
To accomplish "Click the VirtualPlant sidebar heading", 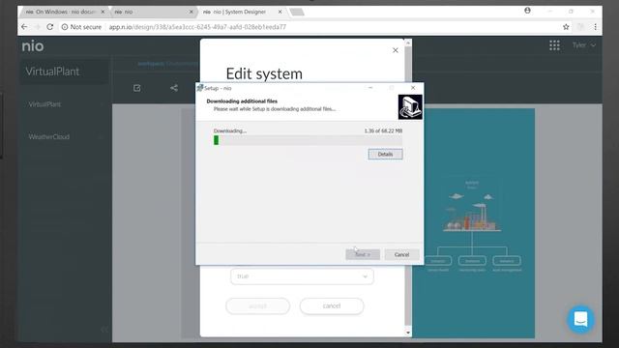I will pyautogui.click(x=52, y=72).
